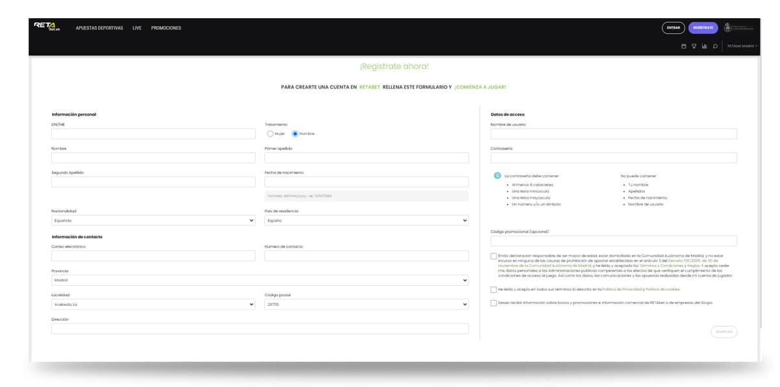780x387 pixels.
Task: Click the '¡COMIENZA A JUGAR!' text
Action: [x=480, y=87]
